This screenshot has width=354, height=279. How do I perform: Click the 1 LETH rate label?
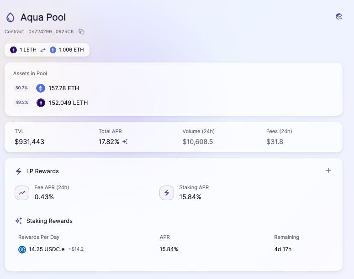(x=28, y=50)
